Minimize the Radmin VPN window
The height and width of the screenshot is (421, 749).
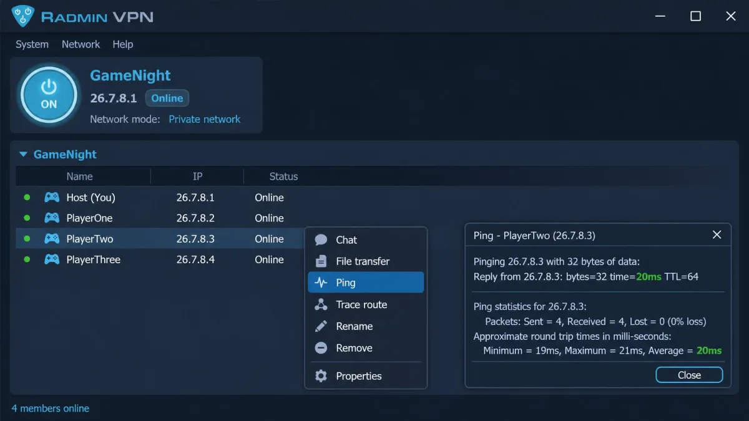point(660,16)
